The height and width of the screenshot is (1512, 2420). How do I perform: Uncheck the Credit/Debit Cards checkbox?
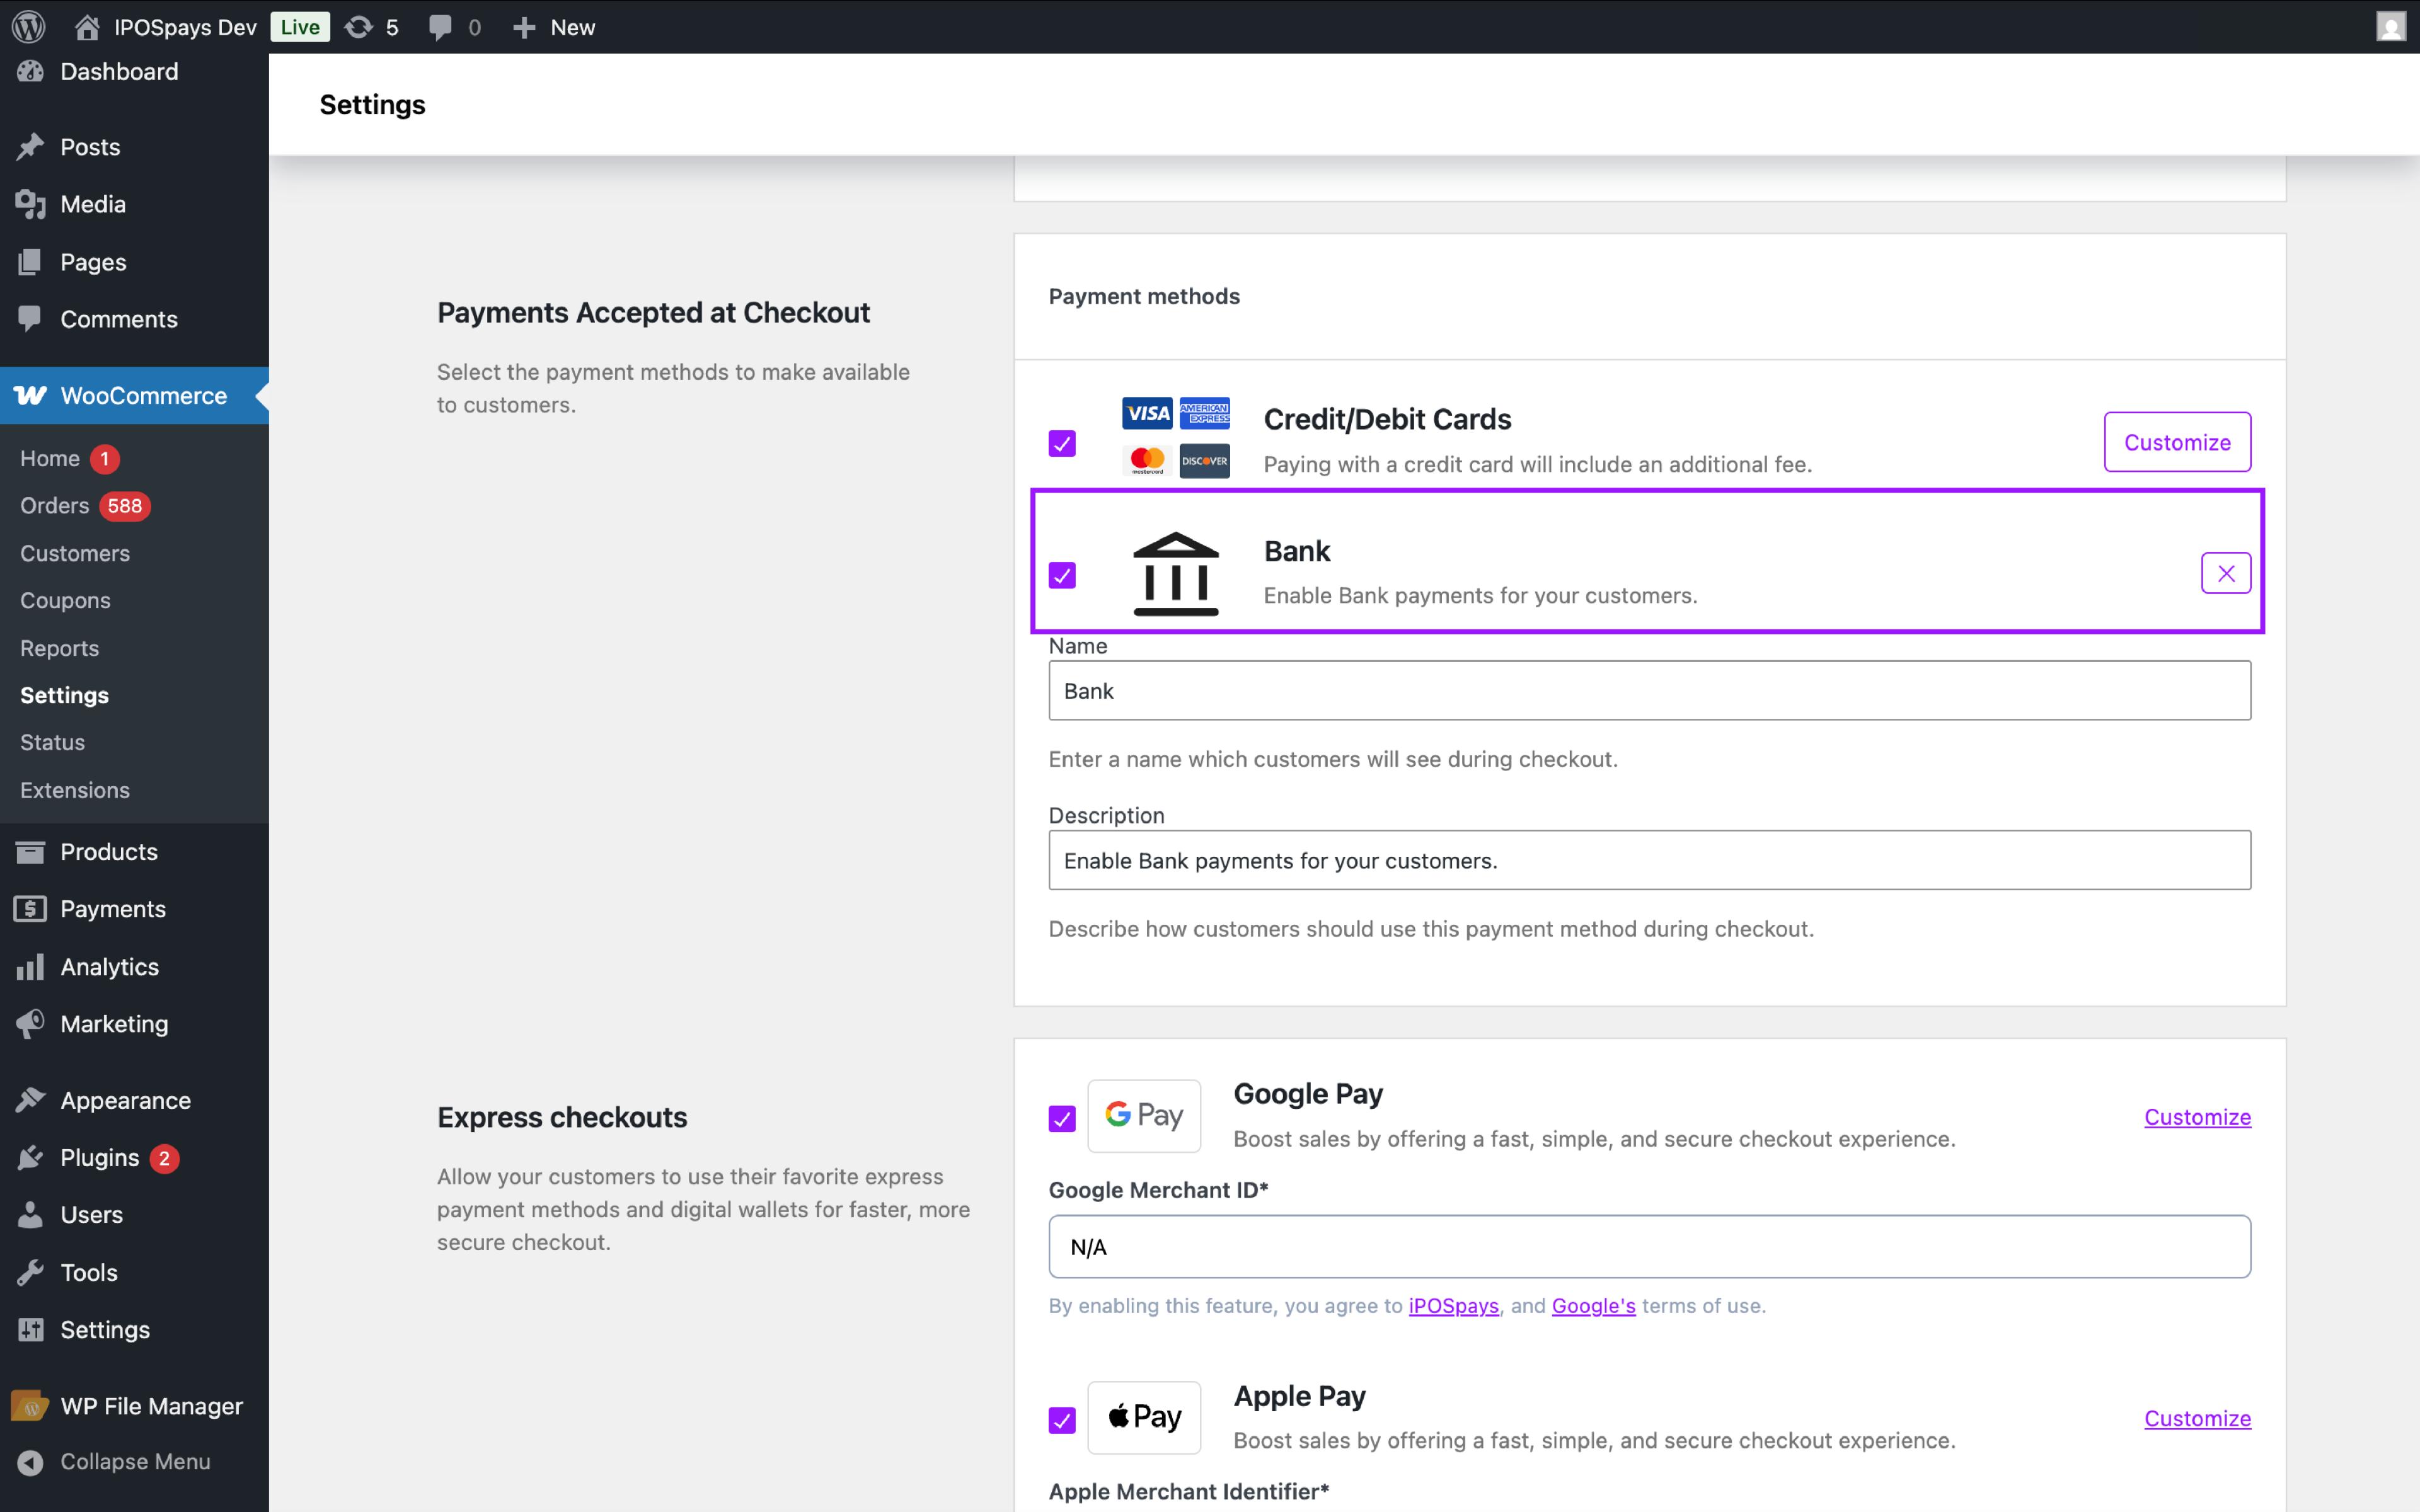tap(1062, 443)
